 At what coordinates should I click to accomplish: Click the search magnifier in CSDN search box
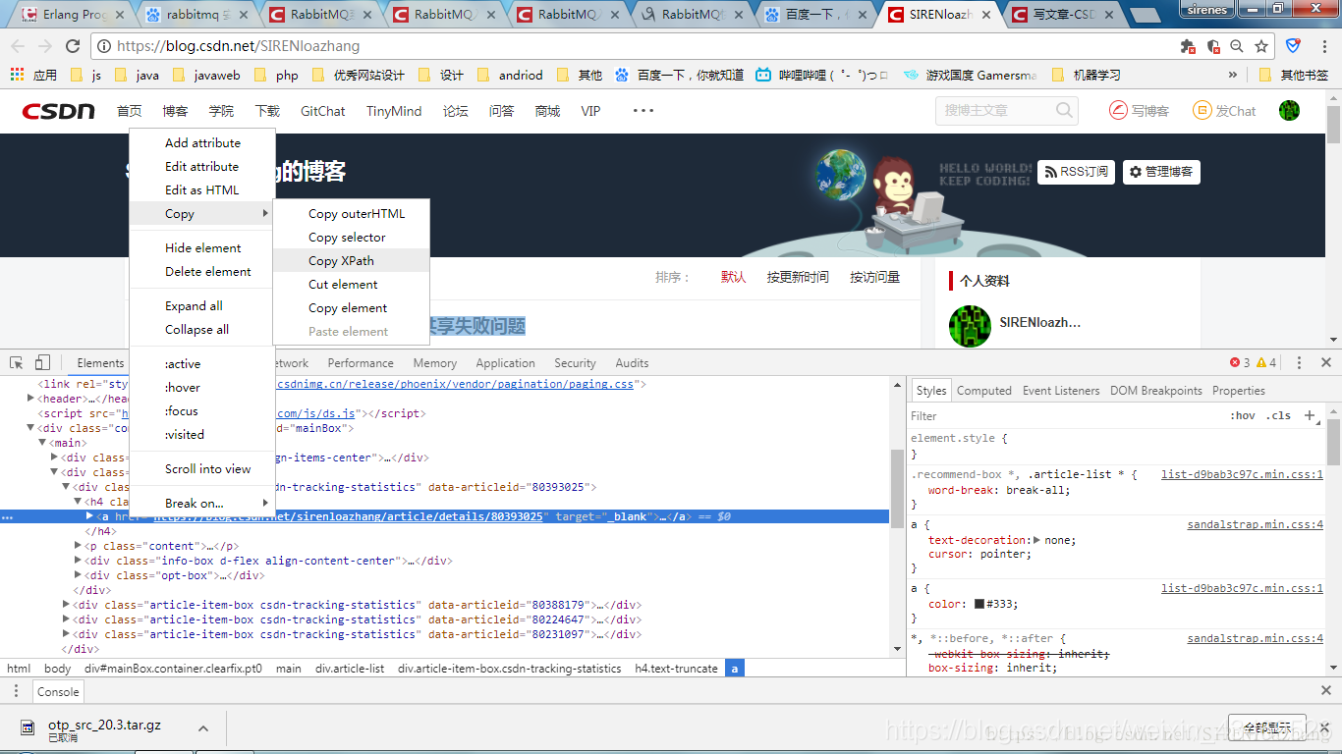pyautogui.click(x=1064, y=111)
